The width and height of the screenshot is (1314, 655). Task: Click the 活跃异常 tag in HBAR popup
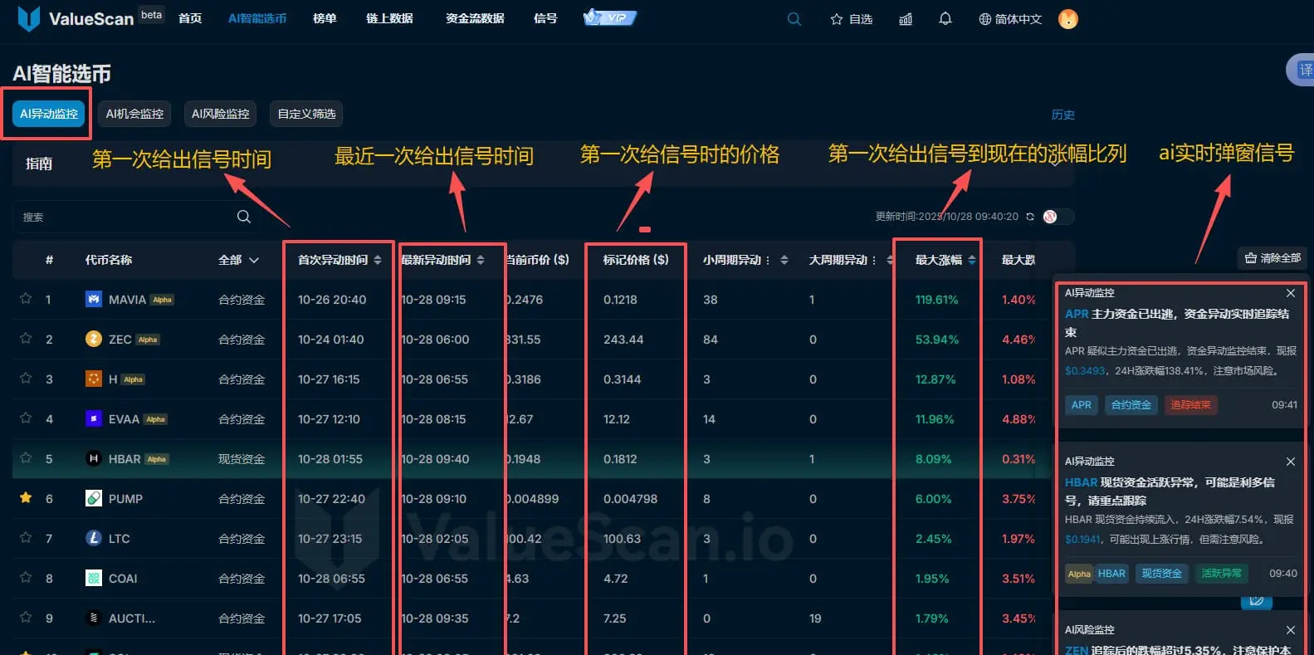click(1221, 574)
